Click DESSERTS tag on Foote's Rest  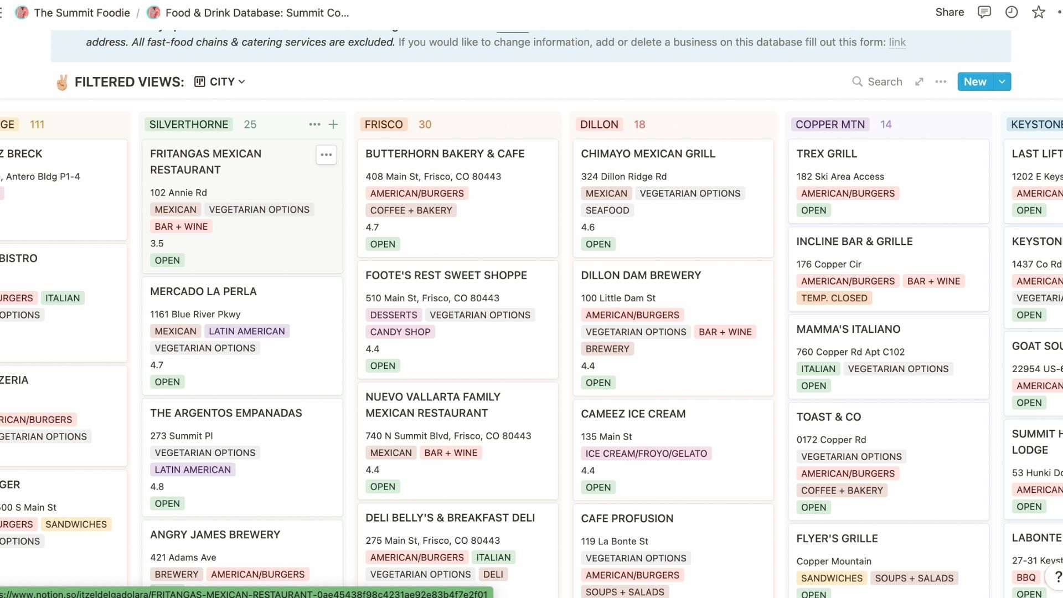(x=394, y=315)
